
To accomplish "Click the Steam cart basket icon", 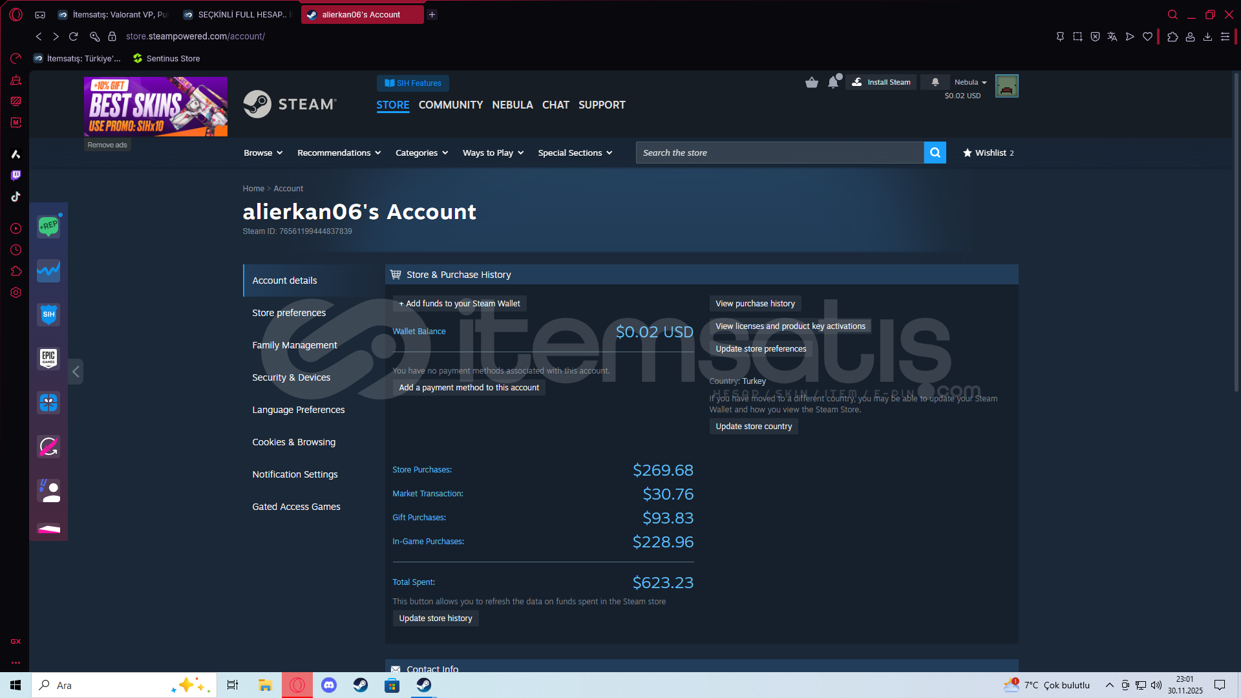I will tap(812, 82).
